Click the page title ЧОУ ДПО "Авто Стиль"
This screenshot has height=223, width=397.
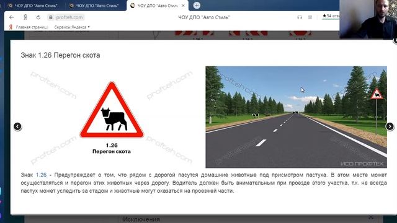click(x=204, y=17)
